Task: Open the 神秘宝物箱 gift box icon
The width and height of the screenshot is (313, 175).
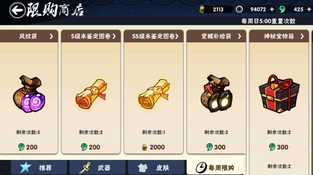Action: (279, 93)
